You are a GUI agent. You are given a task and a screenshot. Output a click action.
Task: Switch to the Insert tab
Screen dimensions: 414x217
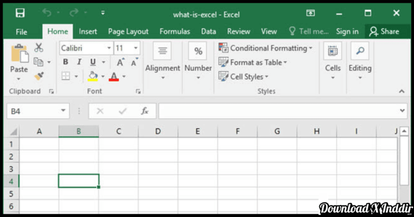click(88, 32)
